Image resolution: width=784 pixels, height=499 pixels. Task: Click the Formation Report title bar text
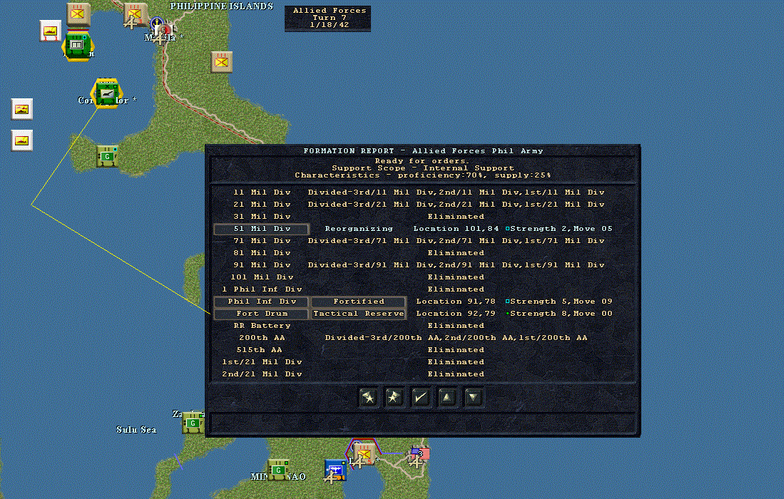pos(423,151)
